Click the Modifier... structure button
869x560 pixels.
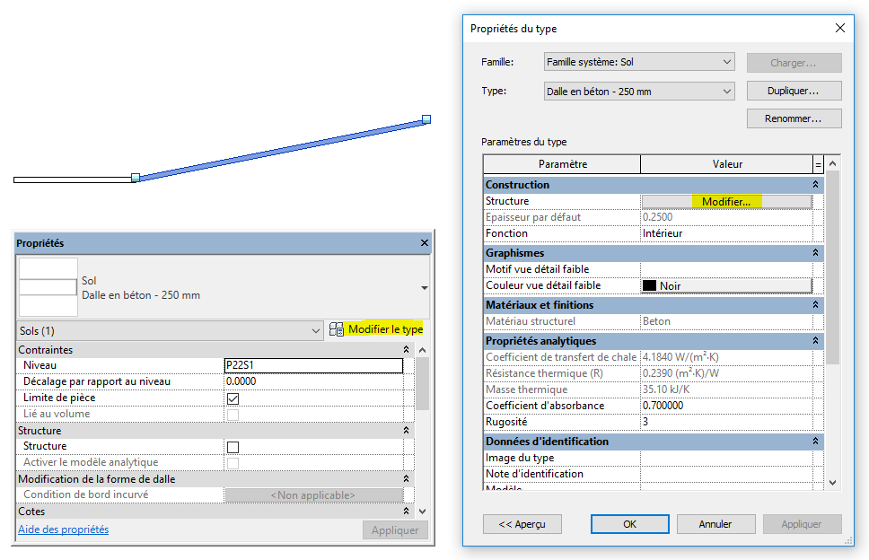pyautogui.click(x=726, y=202)
